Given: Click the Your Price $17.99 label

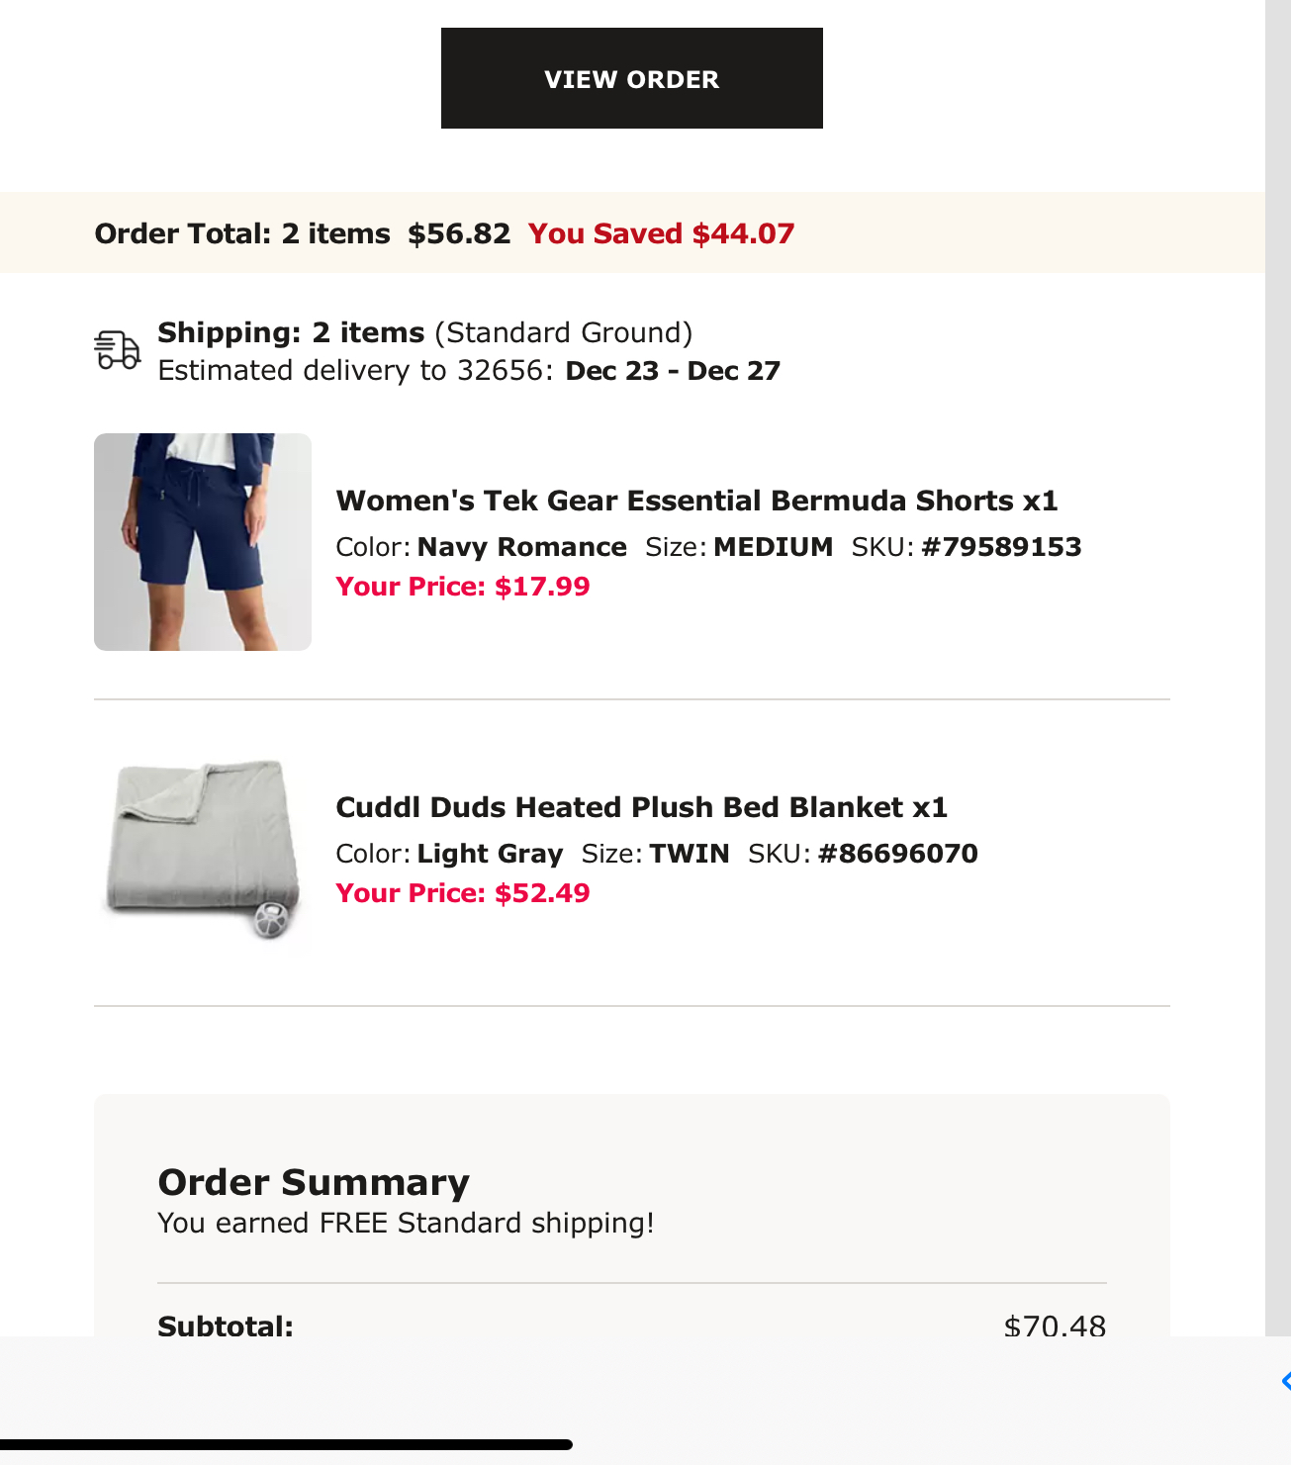Looking at the screenshot, I should pos(462,587).
